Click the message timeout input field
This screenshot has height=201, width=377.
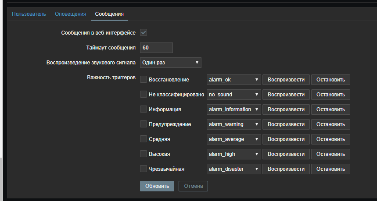(x=156, y=48)
